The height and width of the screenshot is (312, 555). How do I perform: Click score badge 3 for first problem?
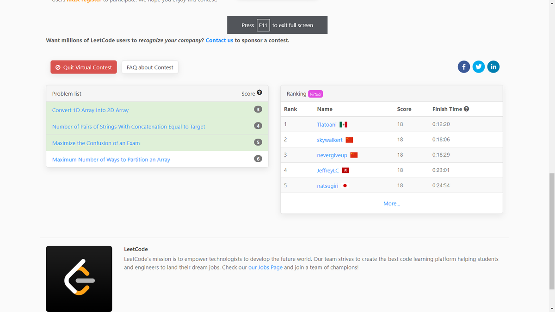click(x=258, y=110)
